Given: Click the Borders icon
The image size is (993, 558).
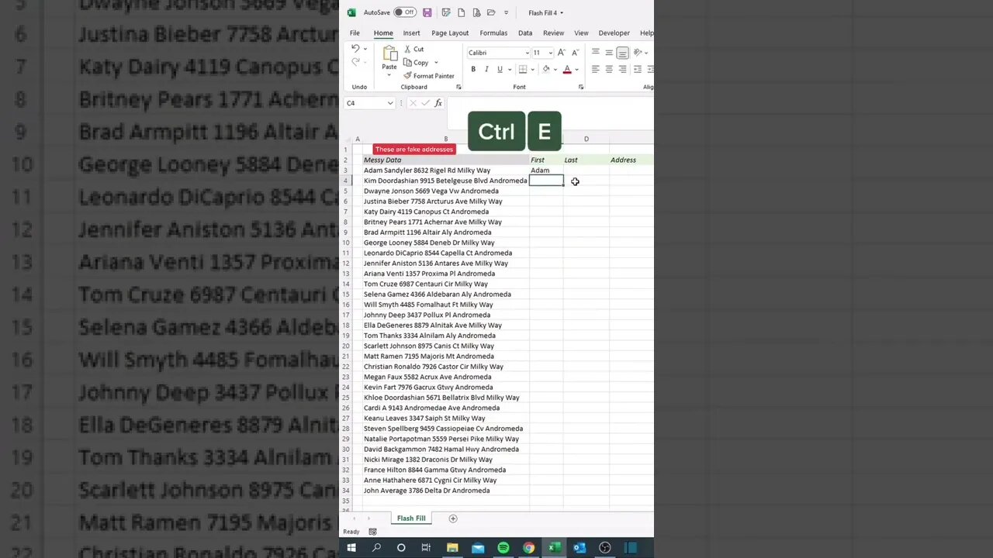Looking at the screenshot, I should (523, 70).
